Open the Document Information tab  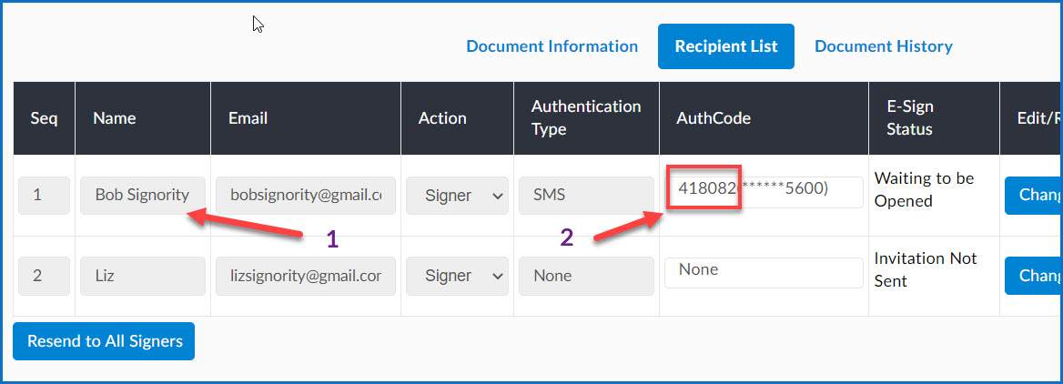[x=552, y=46]
